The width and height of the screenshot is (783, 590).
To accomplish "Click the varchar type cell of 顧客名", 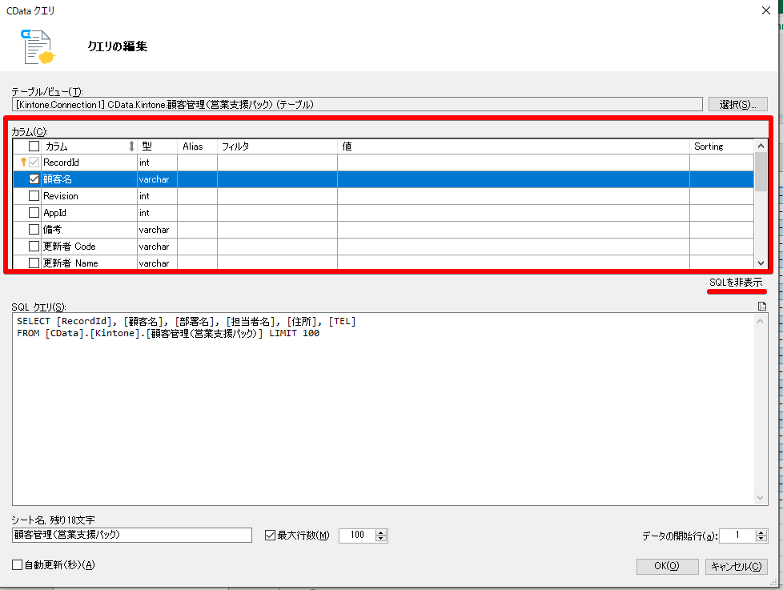I will click(157, 179).
